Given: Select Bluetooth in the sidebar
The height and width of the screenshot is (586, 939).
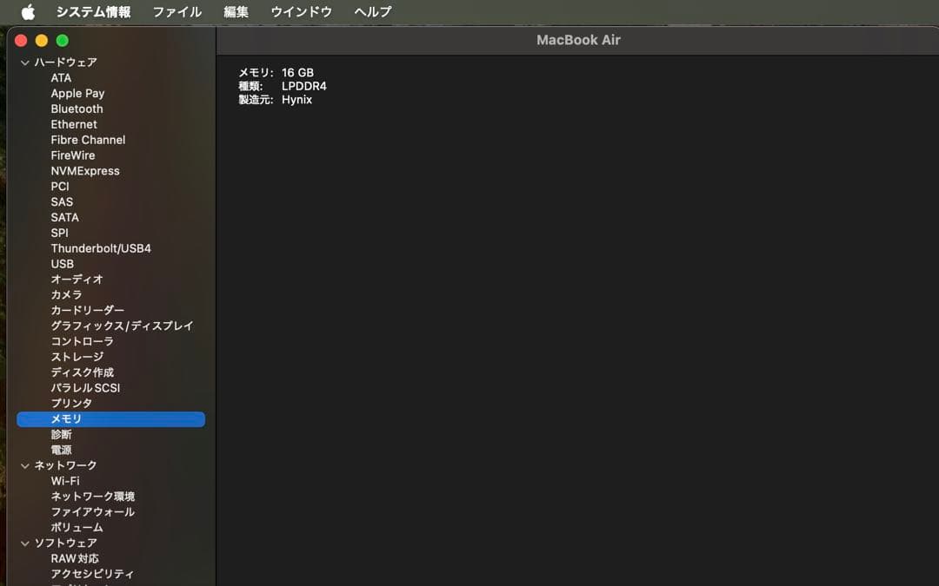Looking at the screenshot, I should pos(77,109).
